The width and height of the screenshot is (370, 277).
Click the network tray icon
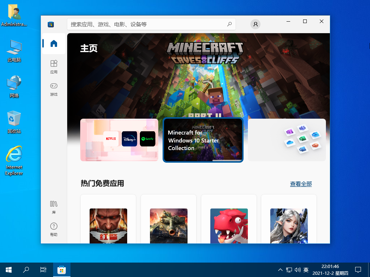pos(289,270)
